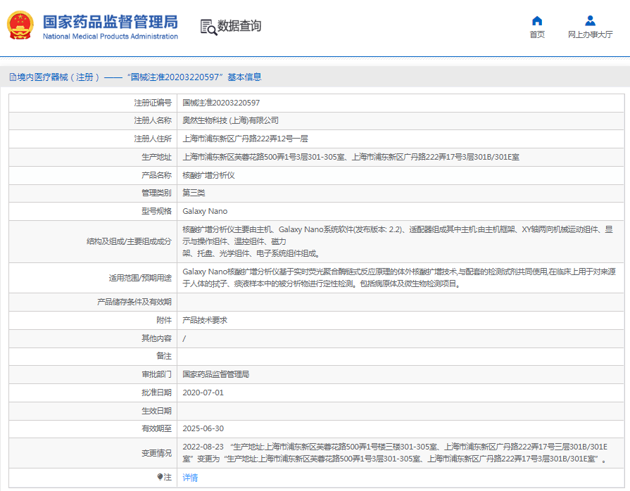630x491 pixels.
Task: Click the bulb icon beside 注
Action: pos(160,477)
